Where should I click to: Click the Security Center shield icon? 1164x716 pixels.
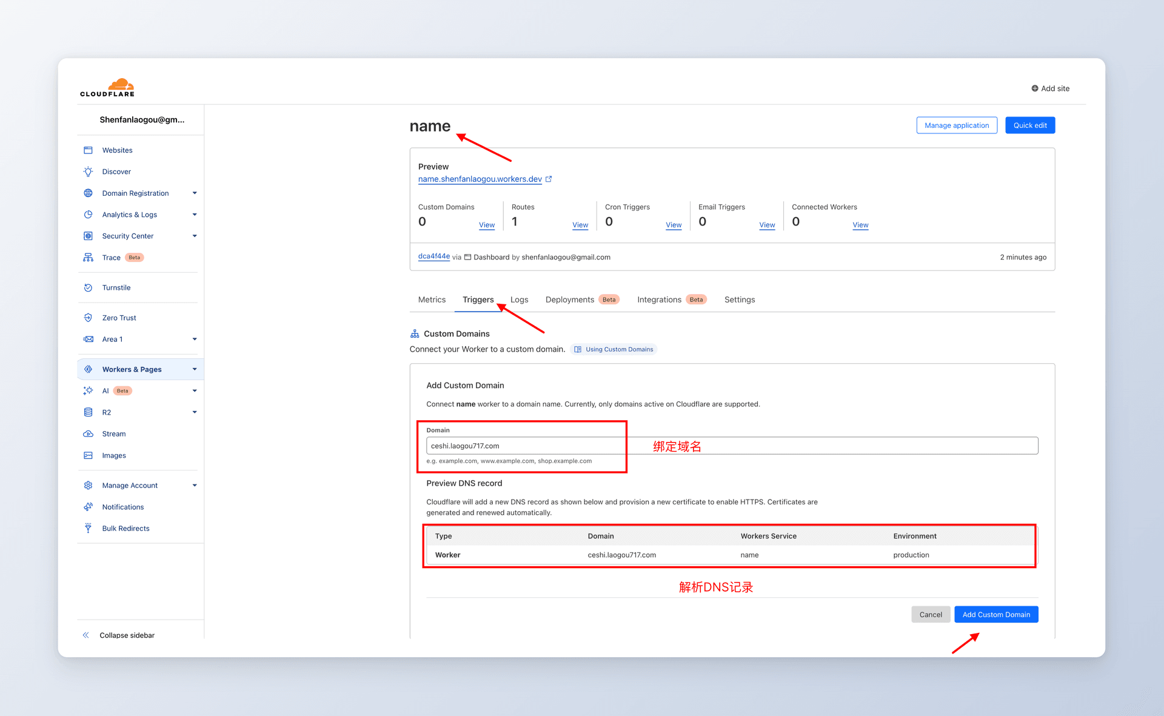(88, 236)
